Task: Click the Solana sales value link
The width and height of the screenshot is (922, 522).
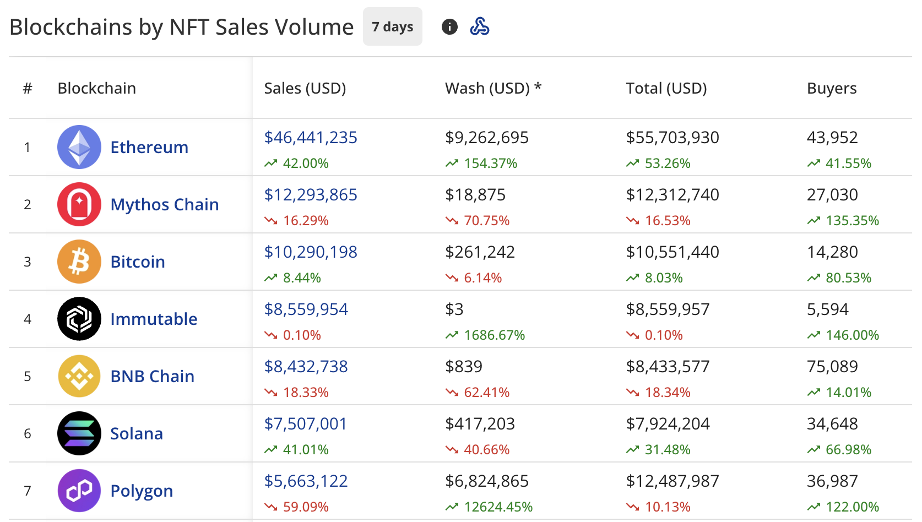Action: [305, 424]
